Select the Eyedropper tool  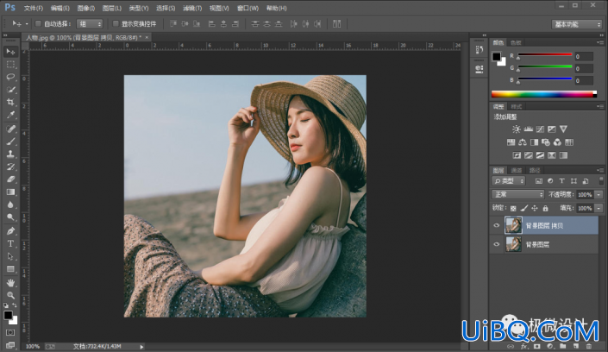[10, 115]
